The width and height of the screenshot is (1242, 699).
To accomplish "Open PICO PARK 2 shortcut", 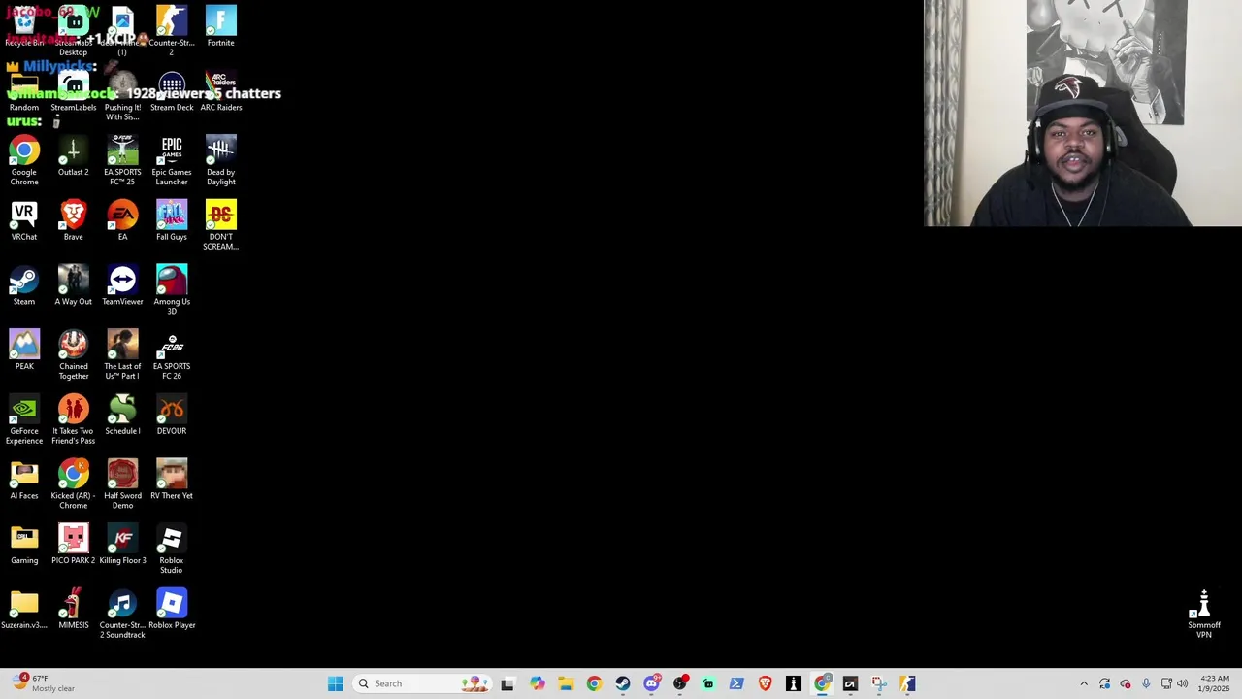I will pyautogui.click(x=73, y=545).
